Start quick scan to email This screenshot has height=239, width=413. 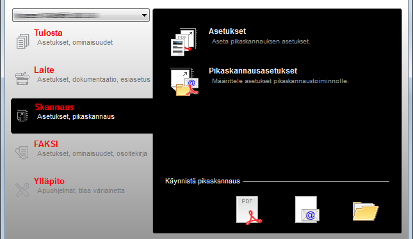coord(307,210)
